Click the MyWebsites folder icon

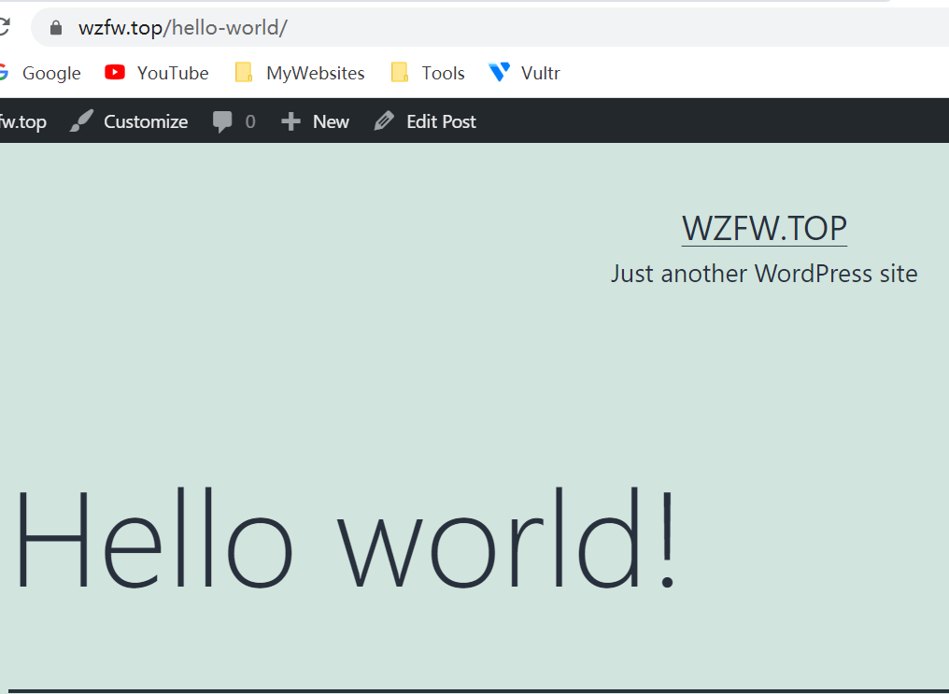click(243, 73)
